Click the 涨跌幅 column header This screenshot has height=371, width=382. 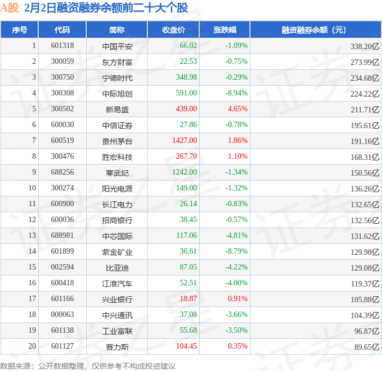225,29
